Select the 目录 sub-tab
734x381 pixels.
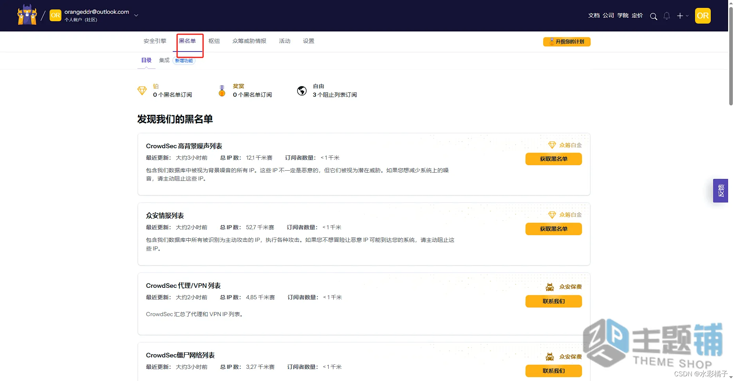pyautogui.click(x=146, y=60)
